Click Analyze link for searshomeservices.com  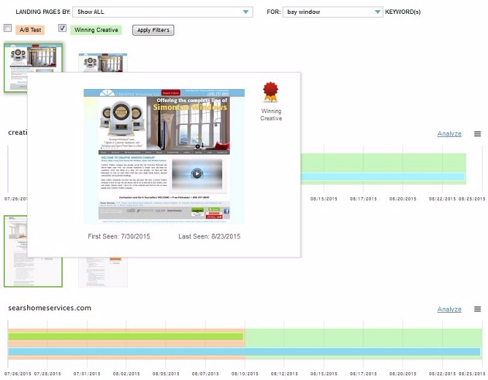tap(449, 309)
